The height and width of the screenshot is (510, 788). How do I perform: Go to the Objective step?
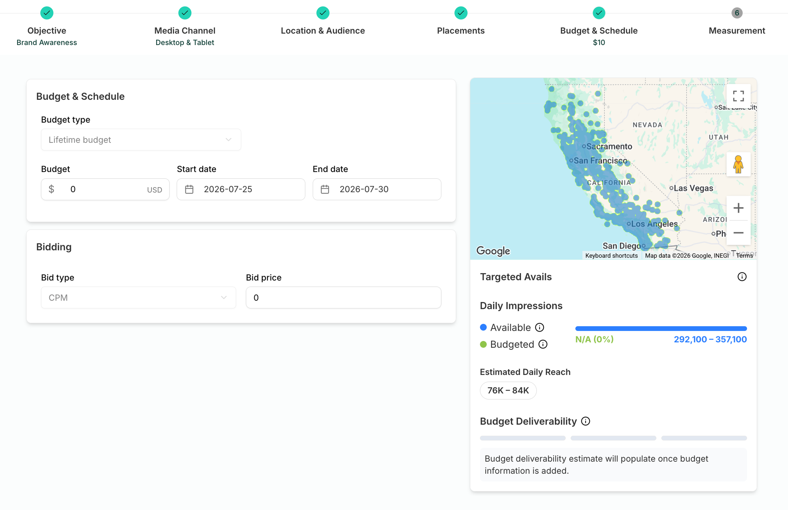47,31
